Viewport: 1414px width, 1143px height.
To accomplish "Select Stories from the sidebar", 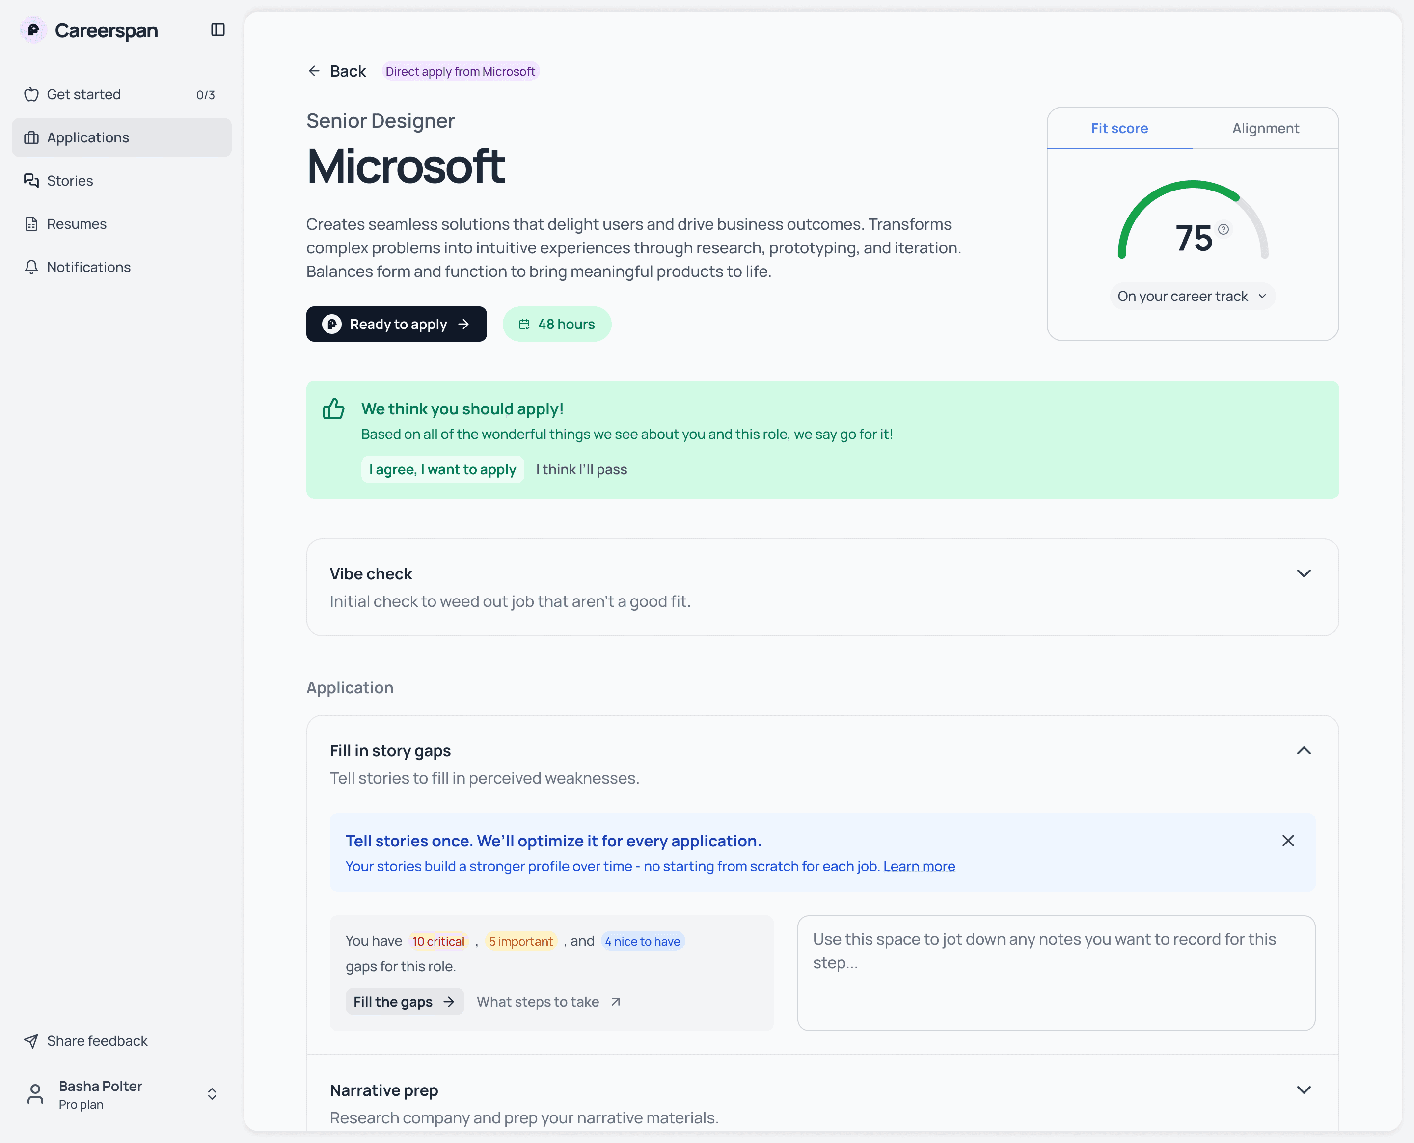I will [70, 180].
